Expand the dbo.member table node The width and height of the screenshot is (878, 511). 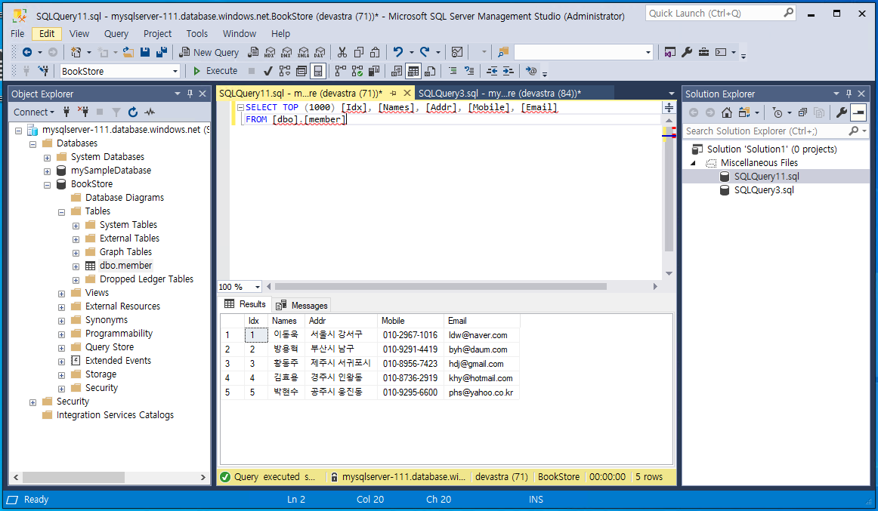76,266
